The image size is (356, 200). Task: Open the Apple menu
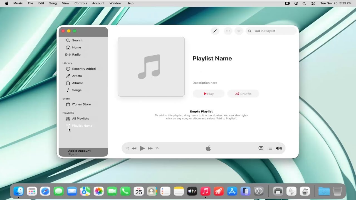click(x=6, y=3)
